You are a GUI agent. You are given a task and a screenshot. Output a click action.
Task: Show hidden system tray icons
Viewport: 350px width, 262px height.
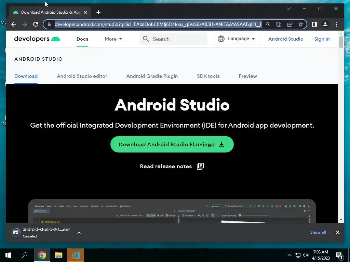(289, 255)
